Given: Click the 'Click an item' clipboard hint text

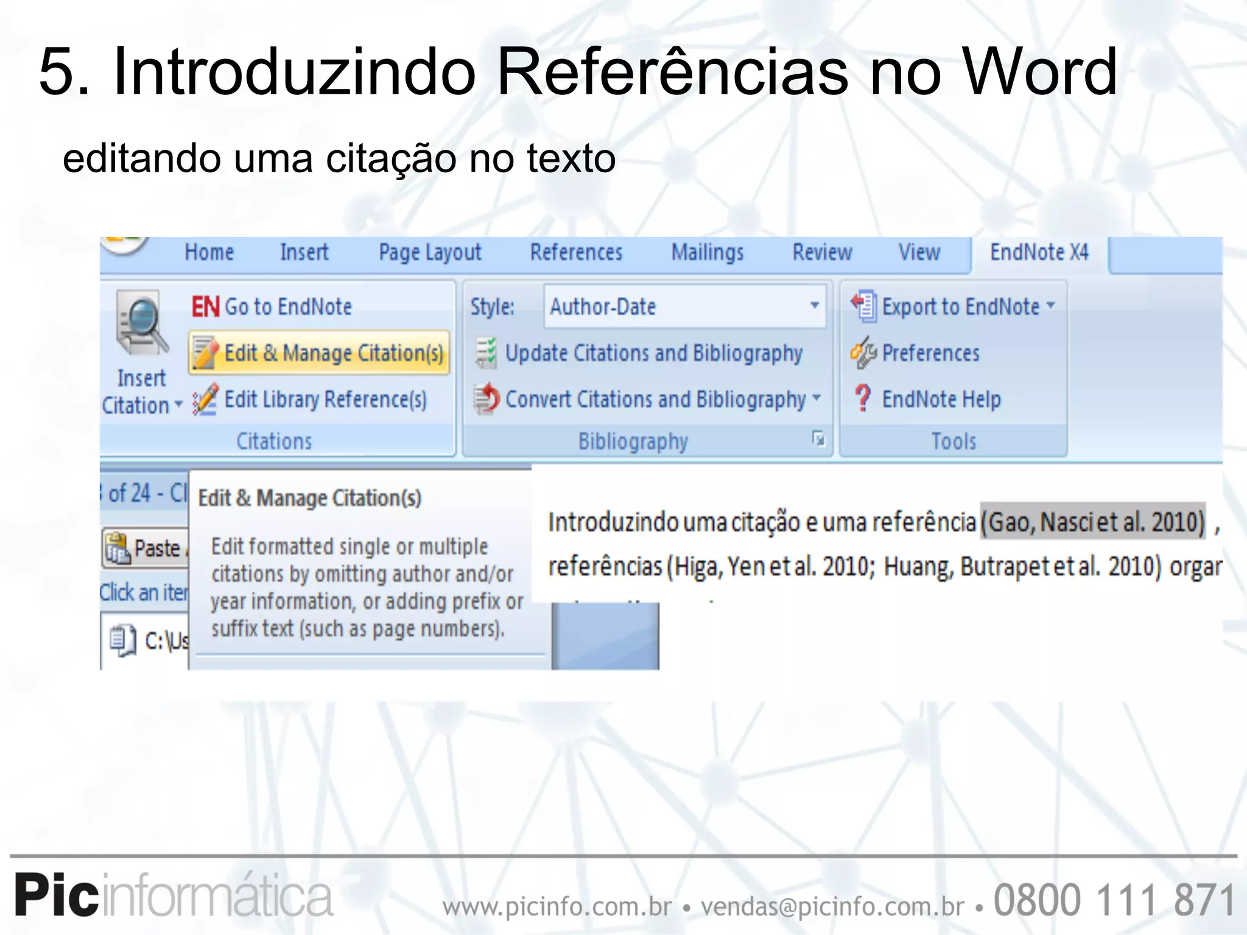Looking at the screenshot, I should (x=144, y=592).
